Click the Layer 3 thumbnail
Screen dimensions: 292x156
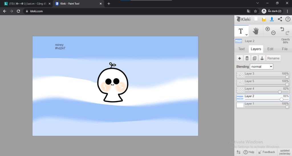coord(240,75)
